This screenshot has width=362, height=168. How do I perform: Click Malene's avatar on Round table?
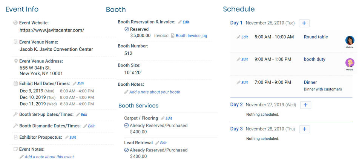(350, 41)
